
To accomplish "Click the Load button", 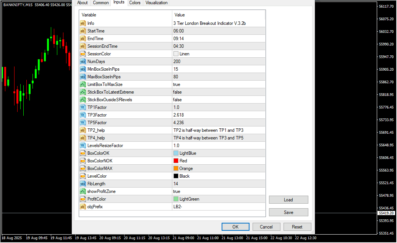I will pyautogui.click(x=288, y=200).
